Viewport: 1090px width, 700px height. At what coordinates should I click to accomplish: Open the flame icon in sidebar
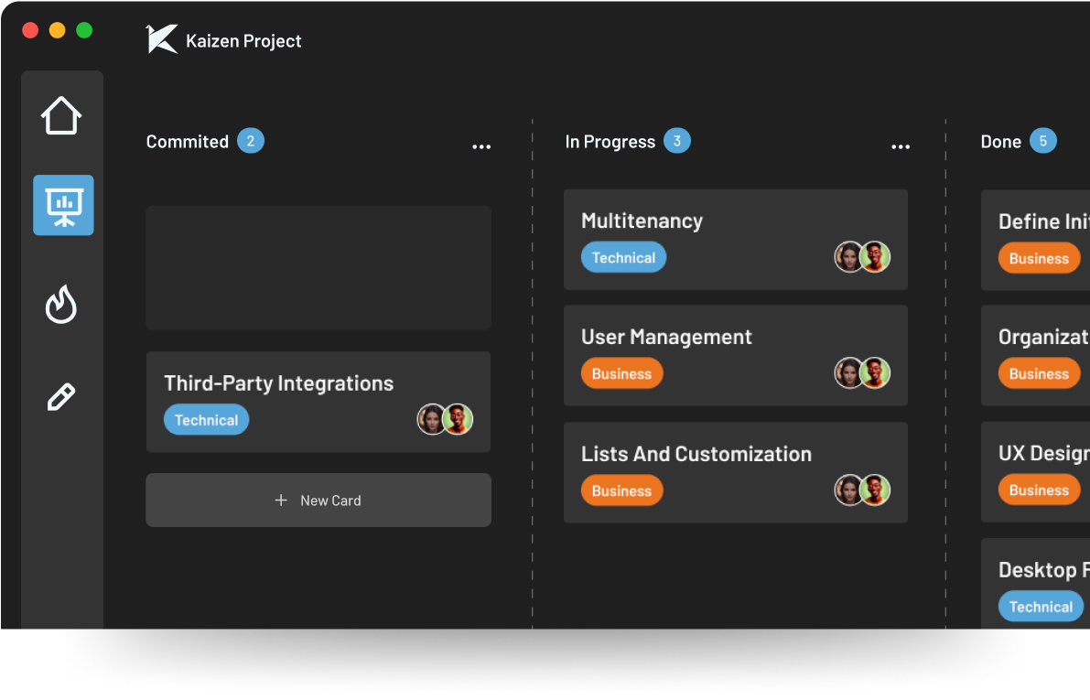61,304
